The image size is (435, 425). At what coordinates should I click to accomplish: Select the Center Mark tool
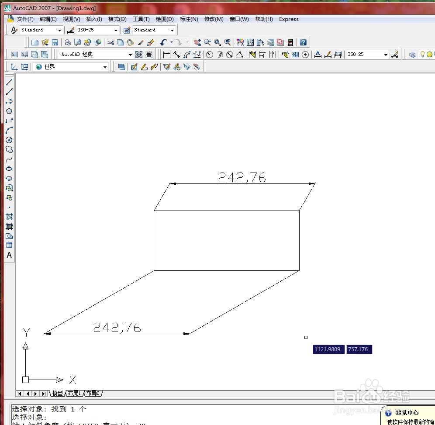click(305, 55)
